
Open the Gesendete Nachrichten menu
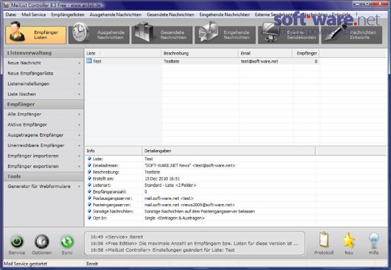(170, 15)
